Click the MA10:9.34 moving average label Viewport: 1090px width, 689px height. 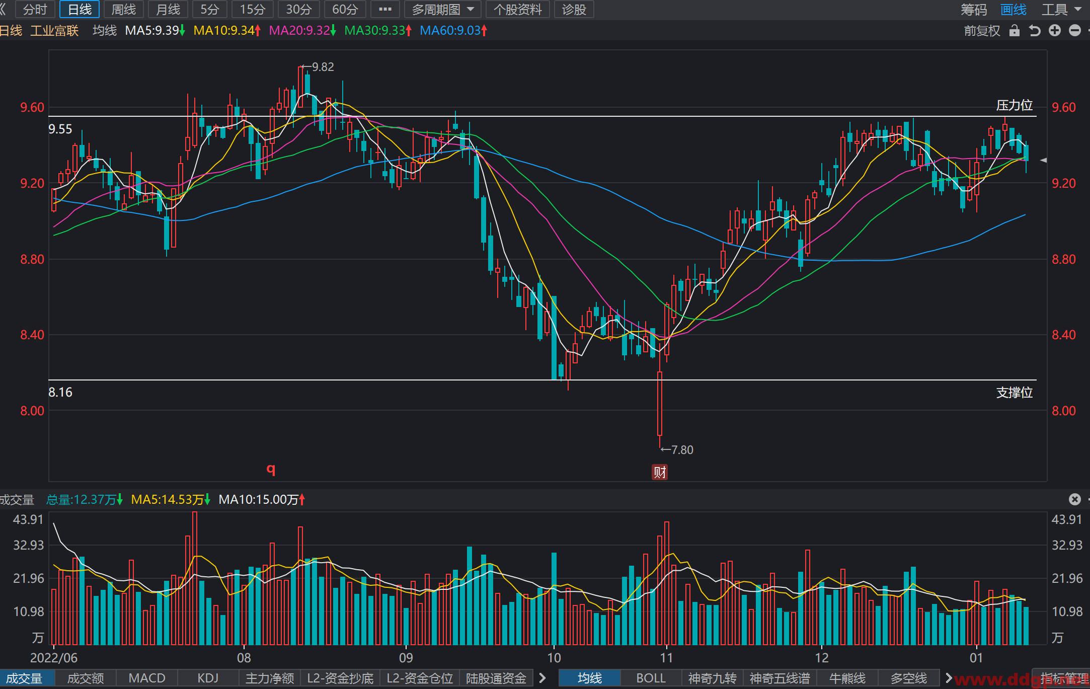227,31
